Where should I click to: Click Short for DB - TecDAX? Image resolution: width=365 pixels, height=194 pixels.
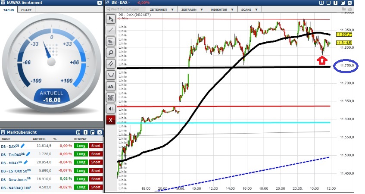[x=96, y=154]
